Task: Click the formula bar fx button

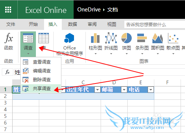Action: pyautogui.click(x=7, y=72)
